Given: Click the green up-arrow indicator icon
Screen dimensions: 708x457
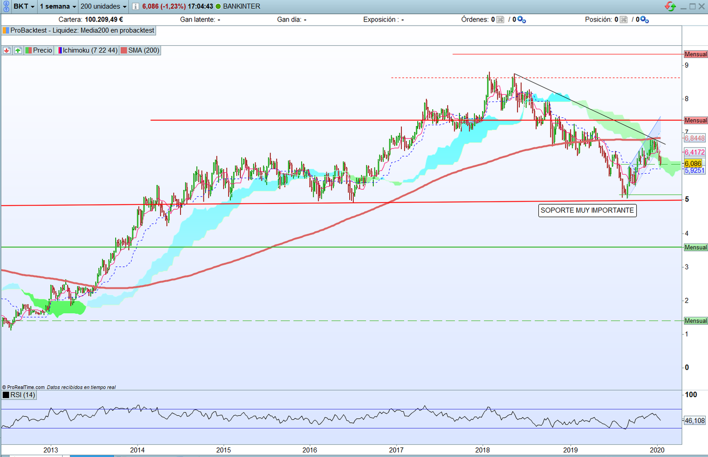Looking at the screenshot, I should point(18,50).
